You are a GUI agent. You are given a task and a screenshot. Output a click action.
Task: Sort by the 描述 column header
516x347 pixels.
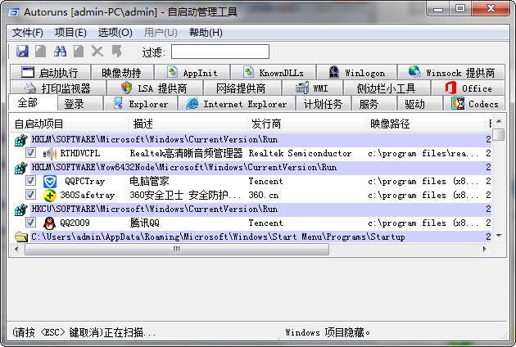coord(188,124)
